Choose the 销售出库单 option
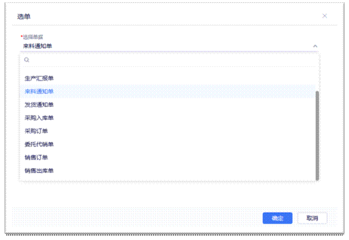 tap(39, 171)
